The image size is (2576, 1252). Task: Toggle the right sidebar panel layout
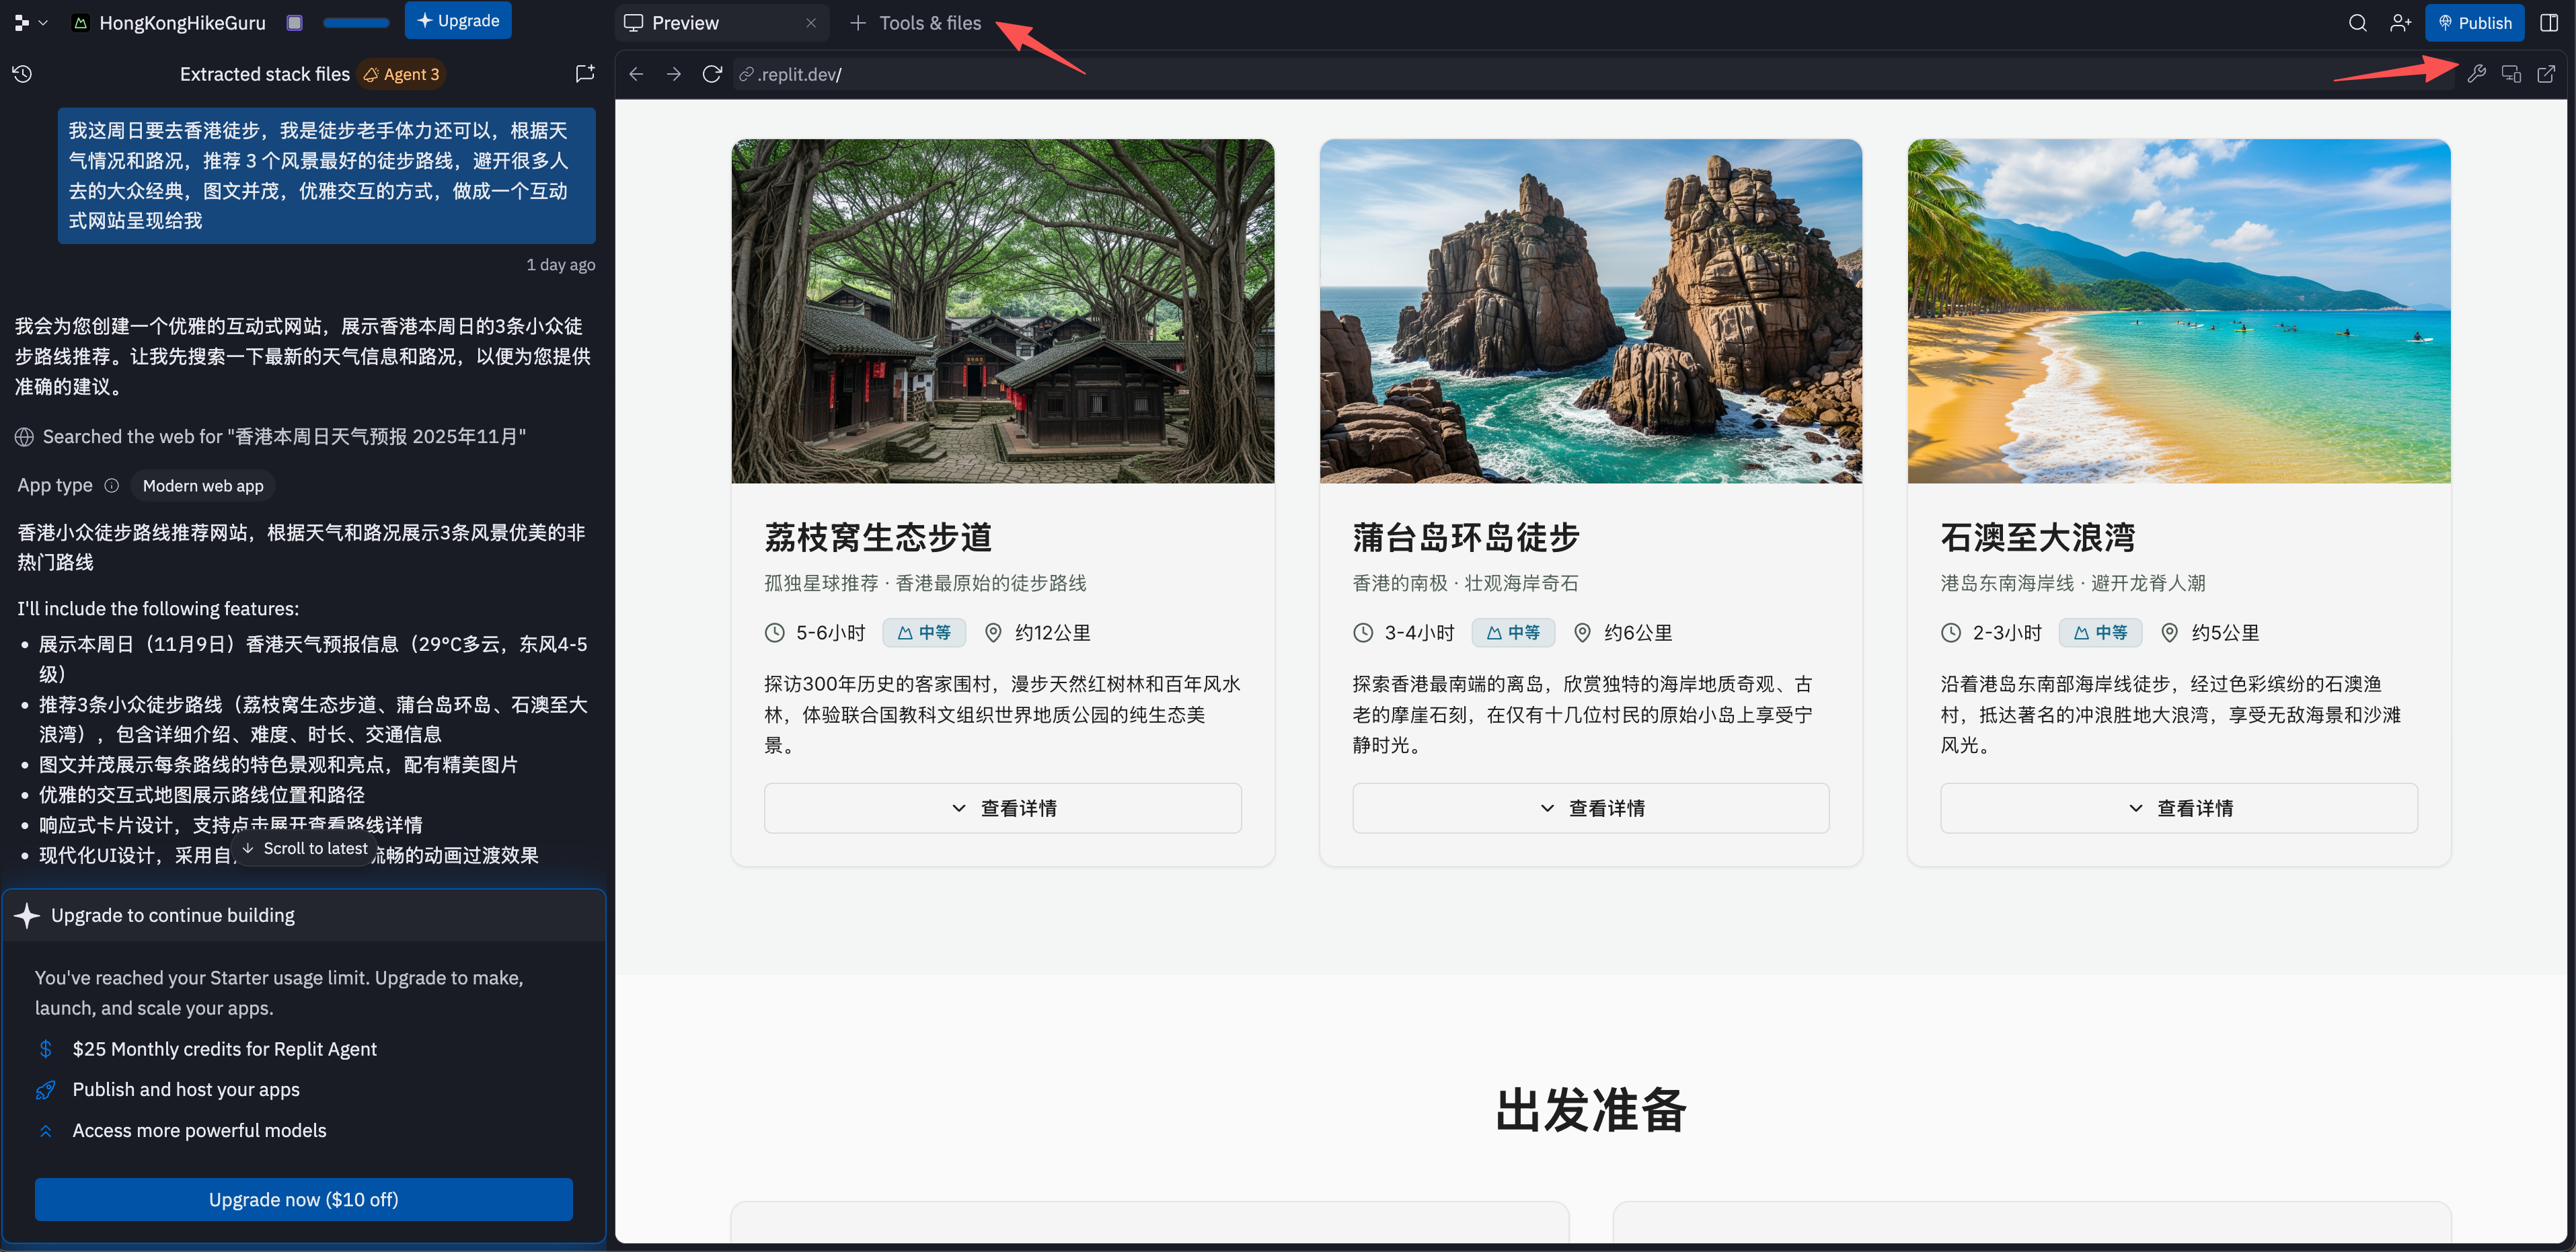pos(2549,23)
